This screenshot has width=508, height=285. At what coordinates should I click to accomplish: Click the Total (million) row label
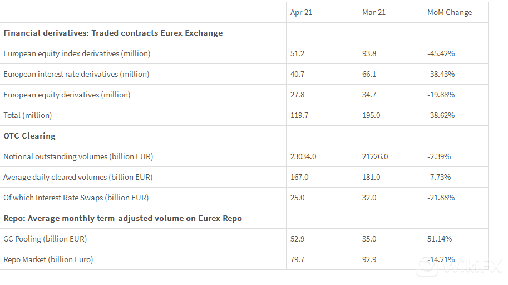pos(28,115)
